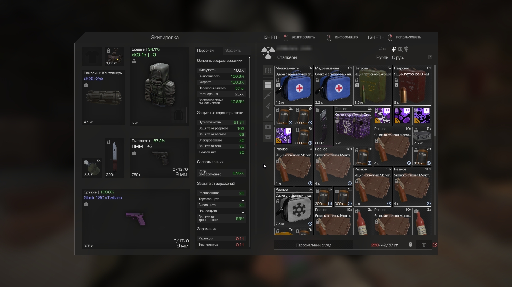Viewport: 512px width, 287px height.
Task: Switch to the Эффекты tab
Action: 233,51
